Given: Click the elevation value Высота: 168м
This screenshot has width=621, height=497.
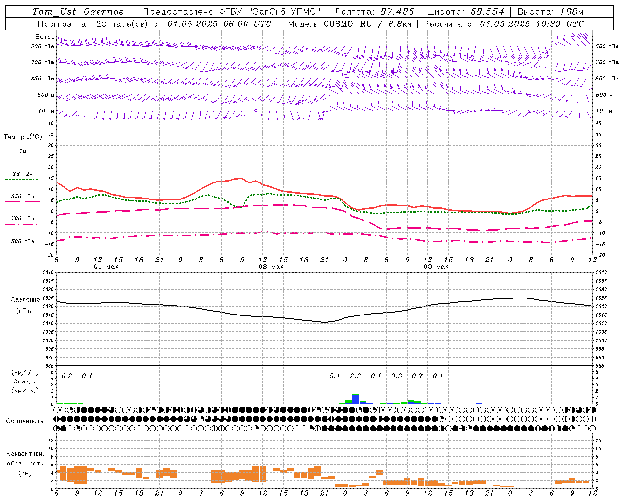Looking at the screenshot, I should (x=550, y=12).
